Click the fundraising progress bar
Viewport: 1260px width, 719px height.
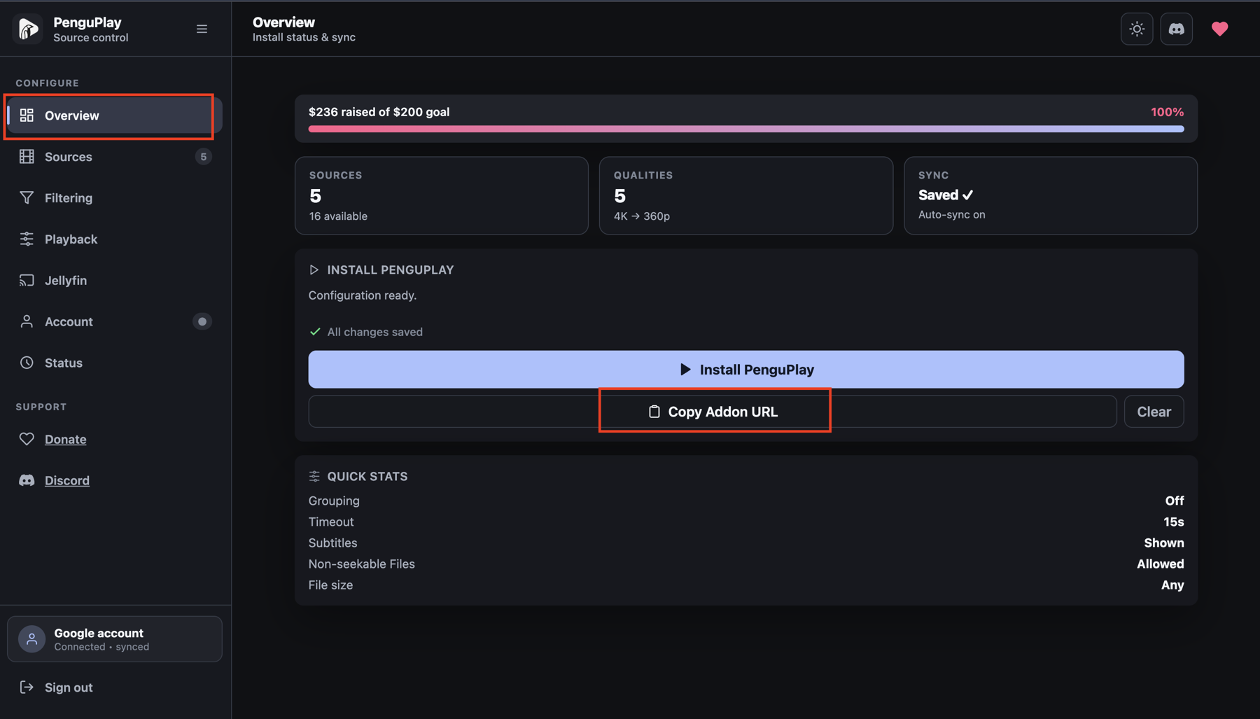click(x=746, y=130)
